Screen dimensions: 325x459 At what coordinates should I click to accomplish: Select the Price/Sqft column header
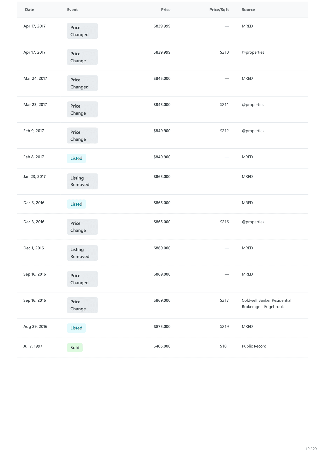click(219, 10)
